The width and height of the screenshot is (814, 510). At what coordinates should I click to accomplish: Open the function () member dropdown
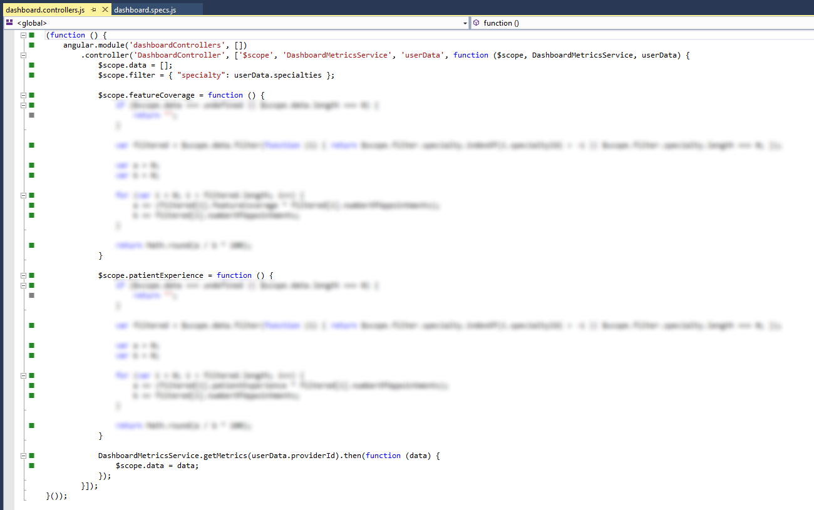click(639, 23)
